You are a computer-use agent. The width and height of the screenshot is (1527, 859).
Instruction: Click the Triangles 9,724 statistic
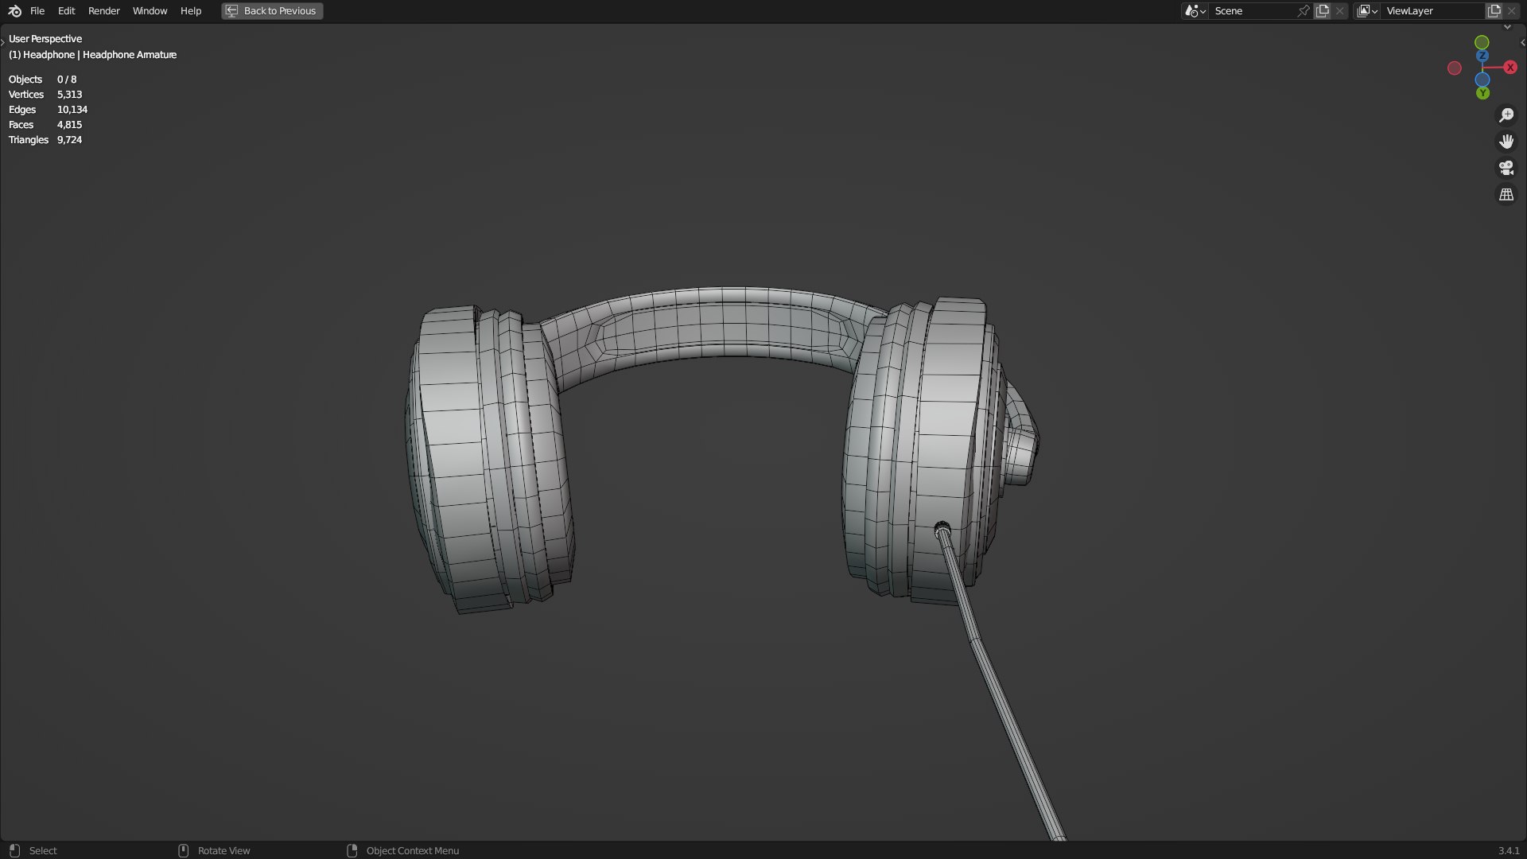coord(45,140)
